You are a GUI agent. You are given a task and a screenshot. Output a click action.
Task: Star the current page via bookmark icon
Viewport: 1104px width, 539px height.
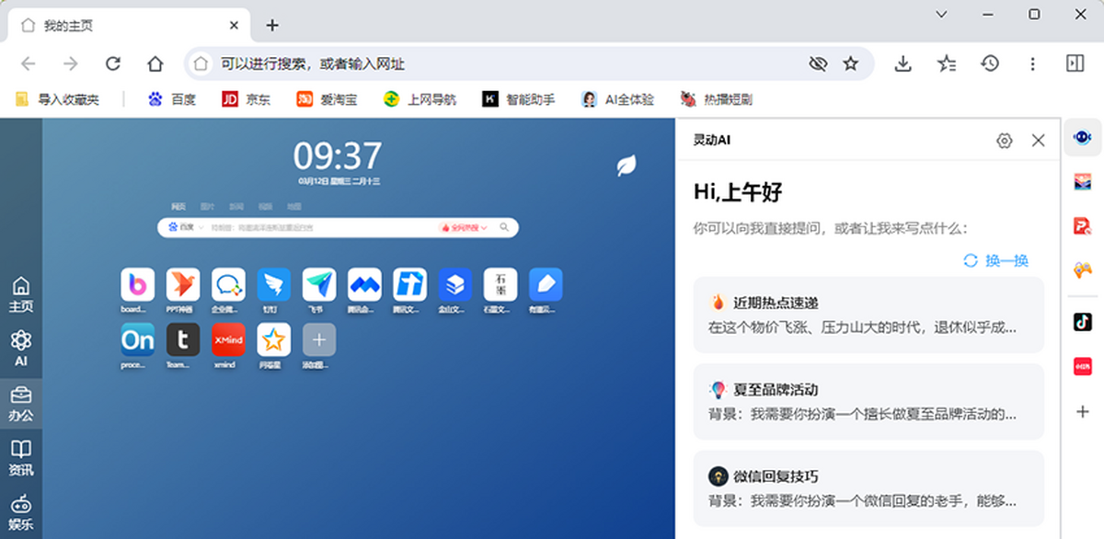click(x=852, y=63)
